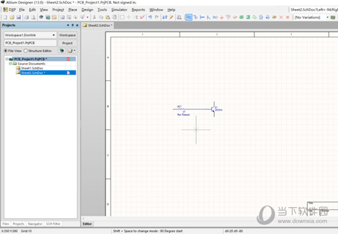Click the Workspace button
This screenshot has width=338, height=234.
[67, 35]
